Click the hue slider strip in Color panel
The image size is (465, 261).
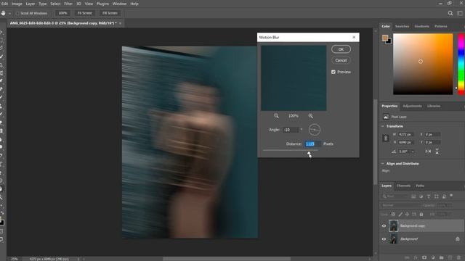[461, 64]
